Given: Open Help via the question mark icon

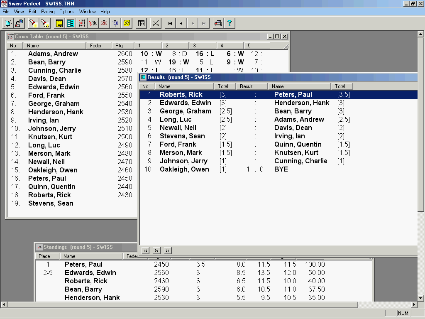Looking at the screenshot, I should [229, 23].
